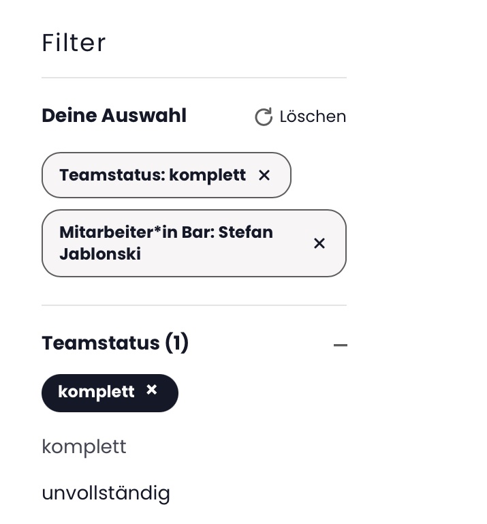Click the divider line below Filter title
The height and width of the screenshot is (524, 487).
click(x=194, y=78)
